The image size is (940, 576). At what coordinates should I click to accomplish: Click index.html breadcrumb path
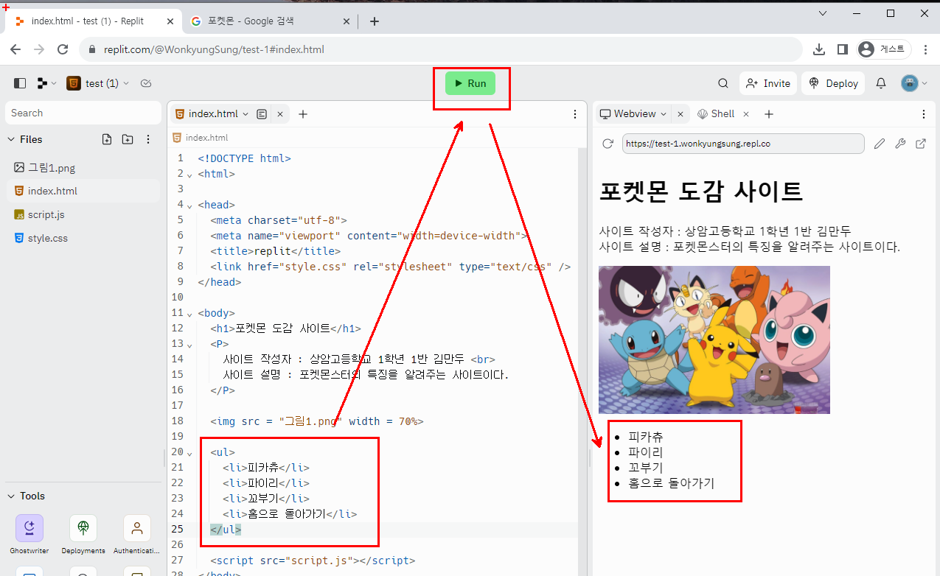[x=201, y=137]
